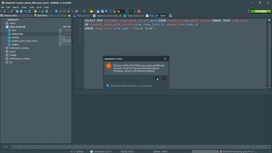Click the query progress bar in status bar
Screen dimensions: 272x153
click(205, 151)
